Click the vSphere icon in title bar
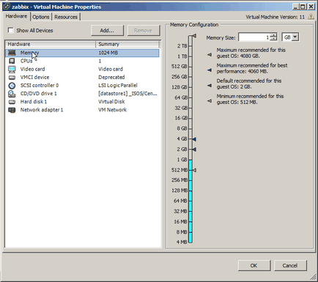Screen dimensions: 318x282 coord(7,7)
